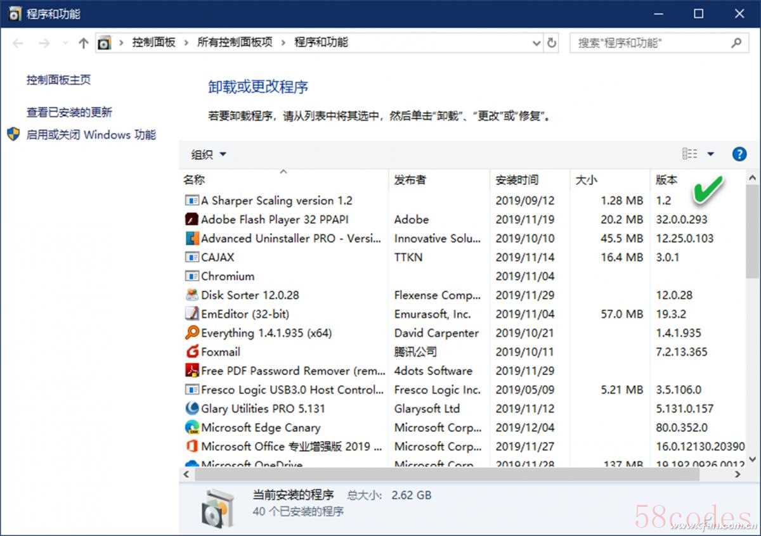Expand the view options dropdown arrow
Screen dimensions: 761x536
[710, 154]
